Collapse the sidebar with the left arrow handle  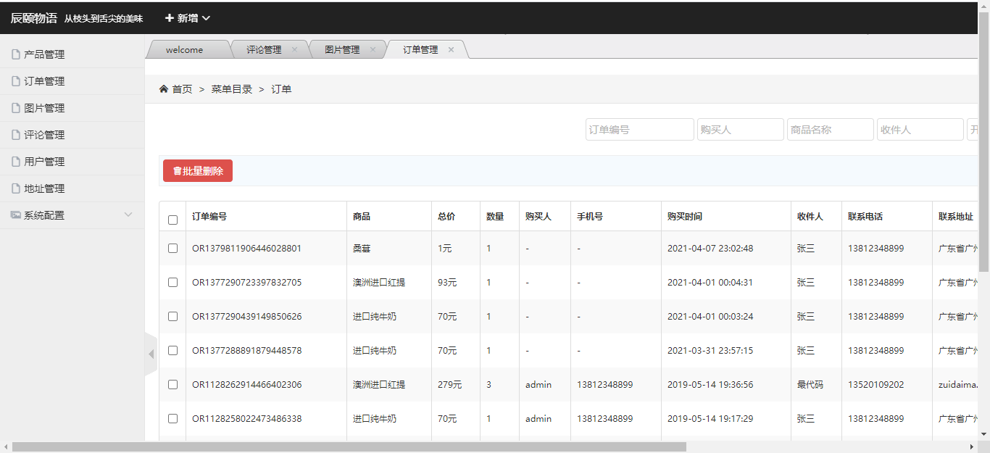pos(151,354)
